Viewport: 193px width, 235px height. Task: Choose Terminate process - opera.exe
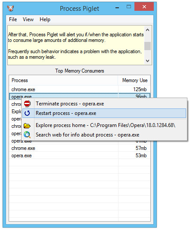click(104, 104)
